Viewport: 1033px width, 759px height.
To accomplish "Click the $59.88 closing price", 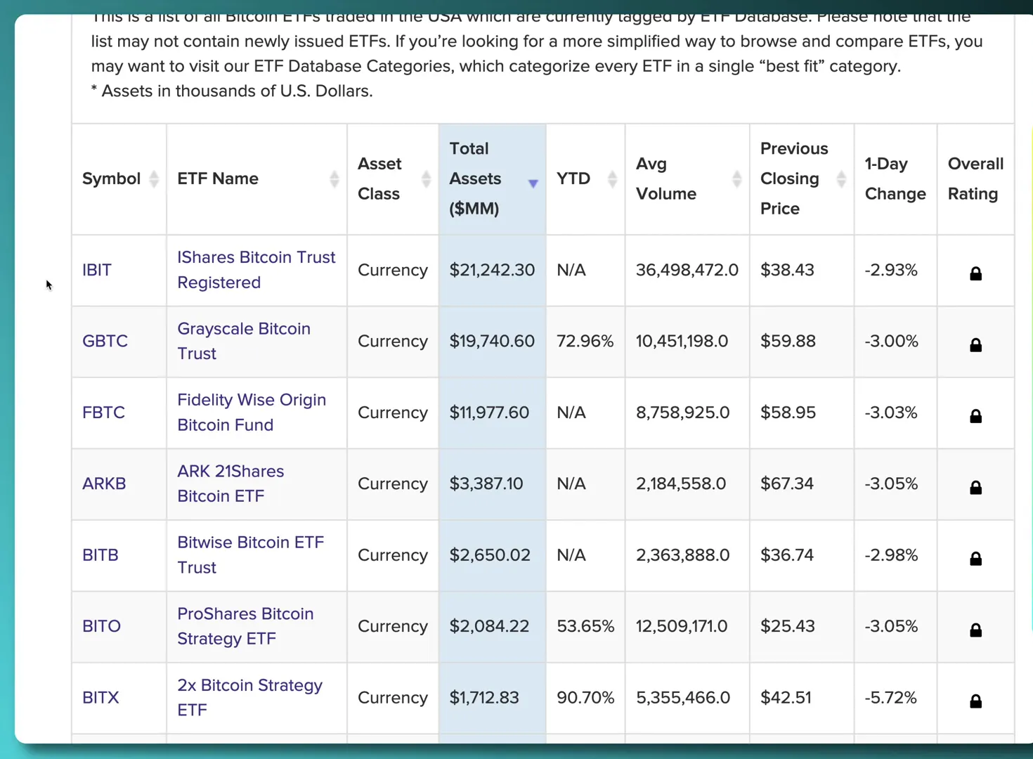I will 788,341.
